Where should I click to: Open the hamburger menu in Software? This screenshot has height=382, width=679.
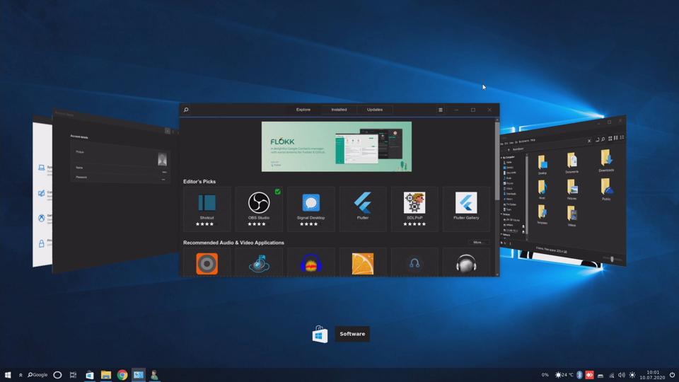[440, 110]
